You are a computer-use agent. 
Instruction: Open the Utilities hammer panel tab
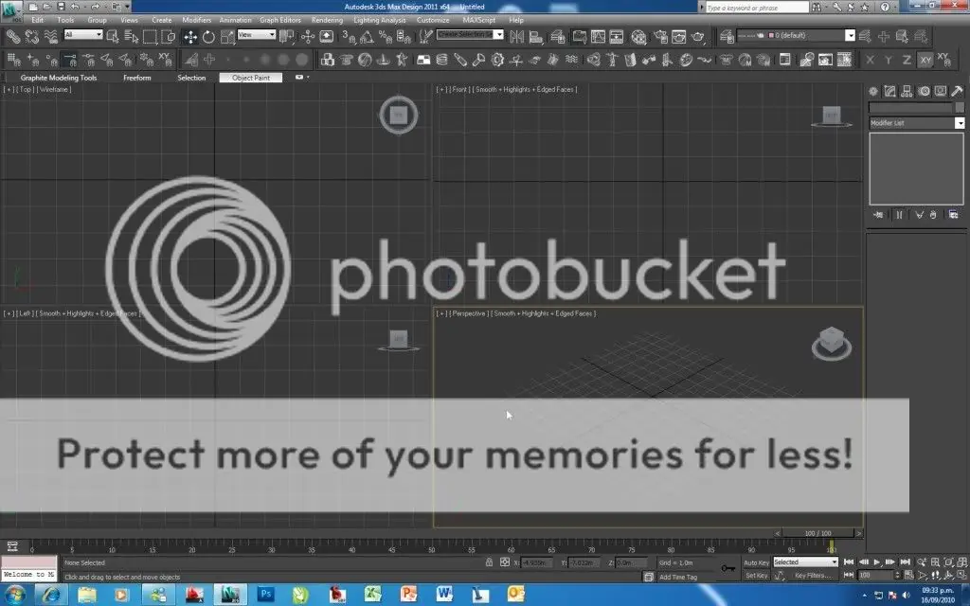pos(957,91)
